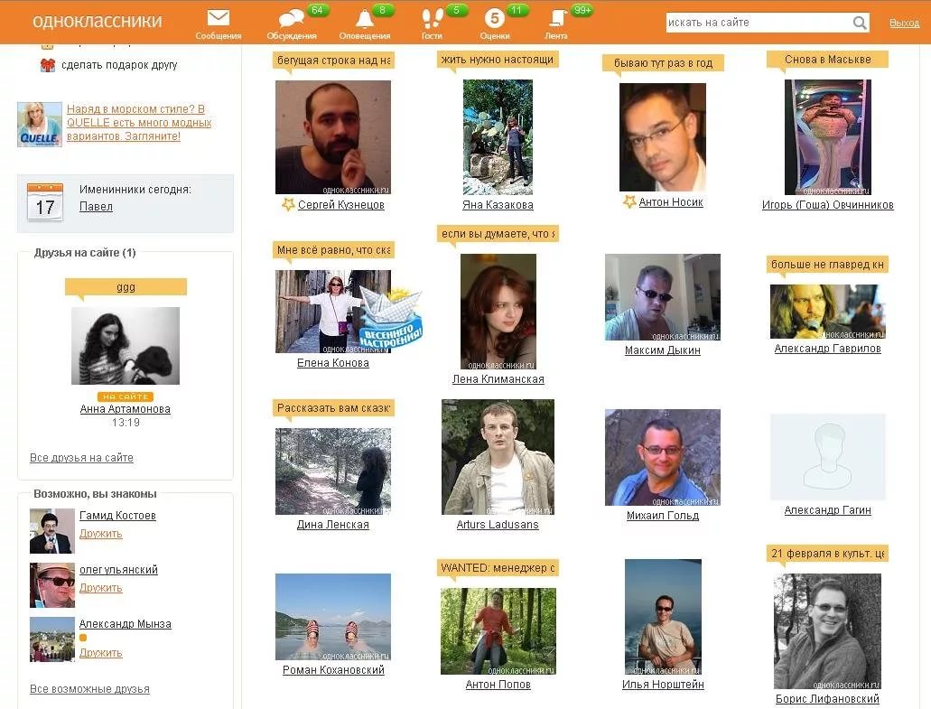Open Обсуждения chat bubbles icon
The width and height of the screenshot is (931, 709).
pos(291,19)
